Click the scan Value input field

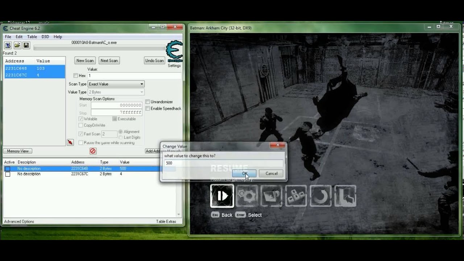134,76
